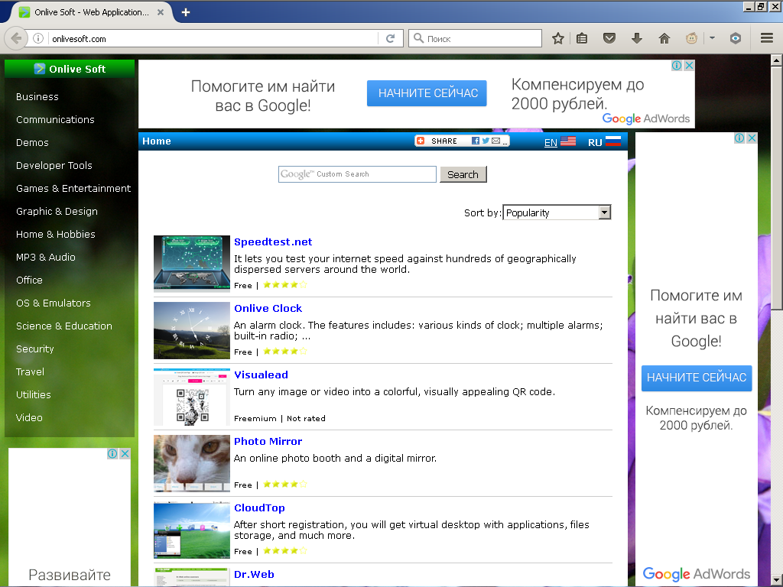The height and width of the screenshot is (587, 783).
Task: Open the CloudTop link
Action: (x=260, y=508)
